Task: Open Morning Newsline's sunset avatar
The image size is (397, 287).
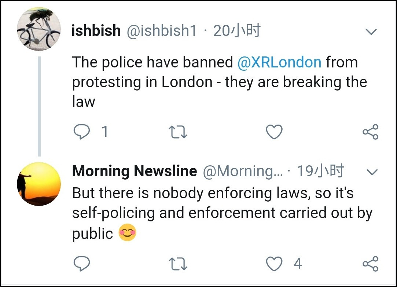Action: tap(38, 184)
